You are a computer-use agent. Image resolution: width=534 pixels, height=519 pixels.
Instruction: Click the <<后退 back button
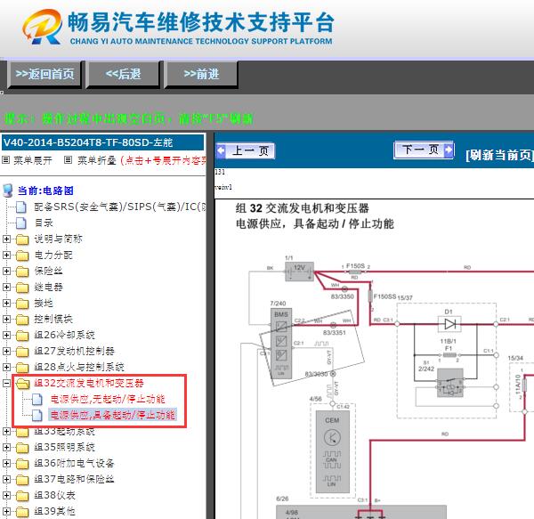pos(123,74)
